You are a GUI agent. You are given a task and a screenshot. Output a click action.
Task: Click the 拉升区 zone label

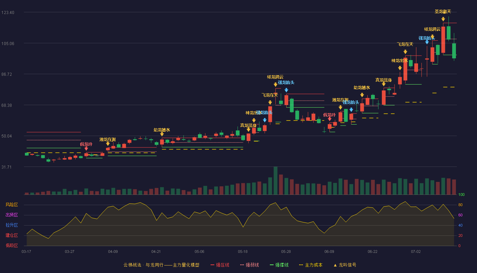pos(12,225)
